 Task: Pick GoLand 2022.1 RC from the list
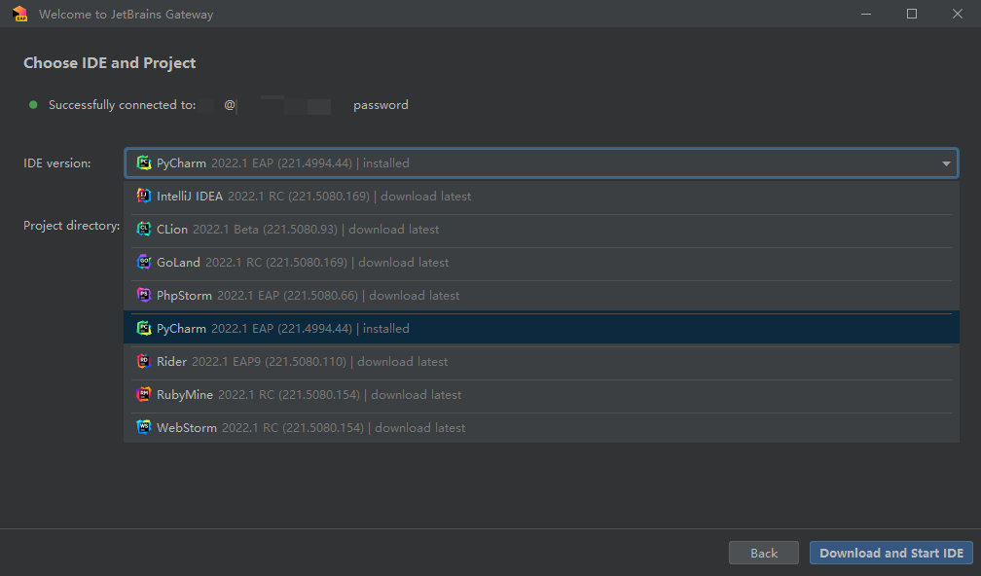[541, 263]
